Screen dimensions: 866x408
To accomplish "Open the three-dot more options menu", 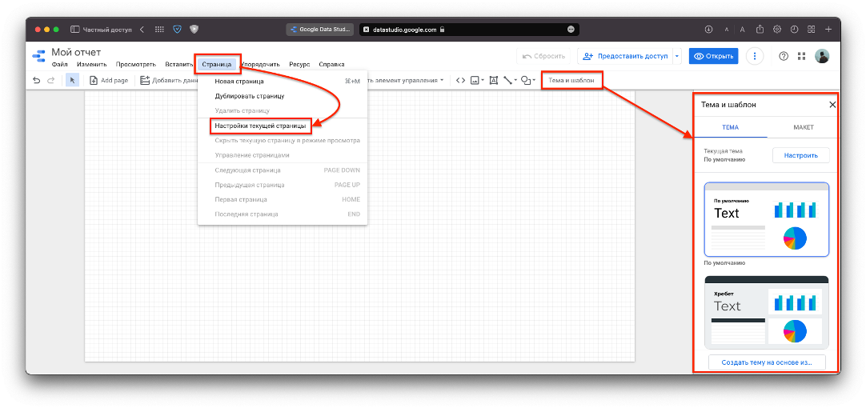I will pyautogui.click(x=755, y=56).
